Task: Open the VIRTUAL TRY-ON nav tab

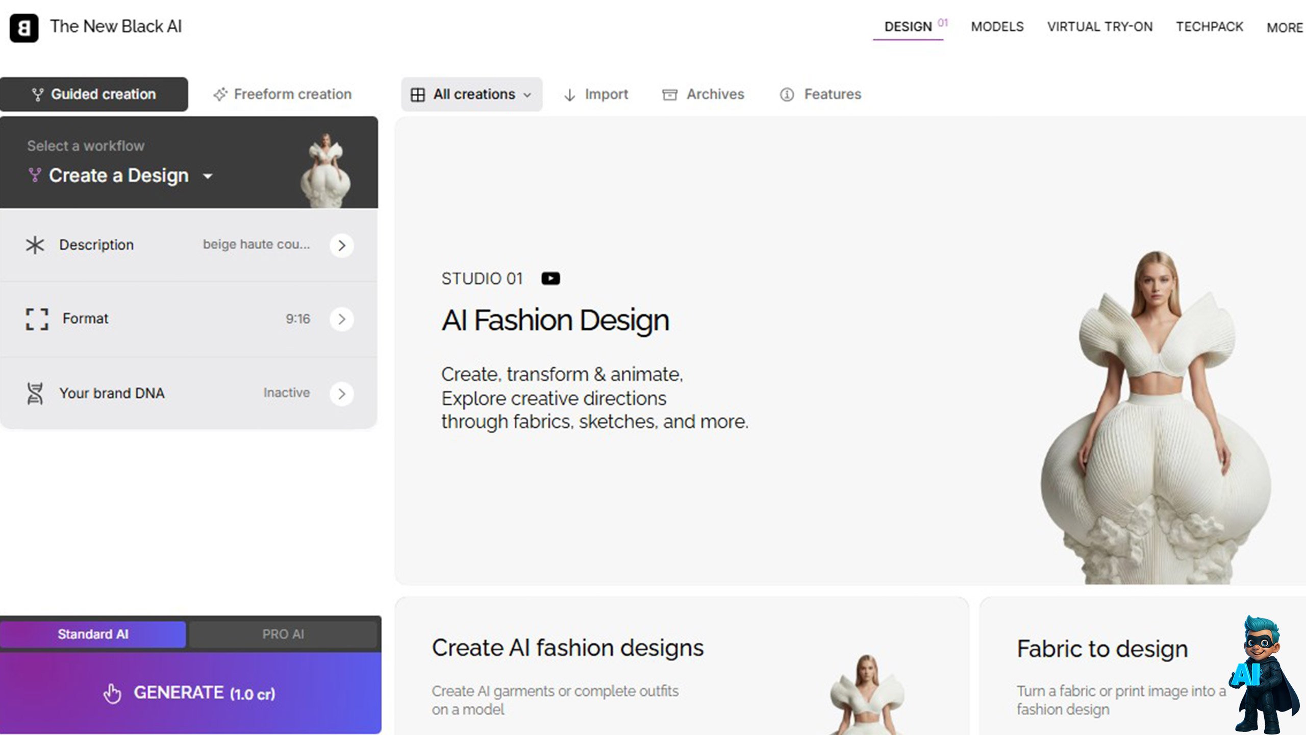Action: [1100, 27]
